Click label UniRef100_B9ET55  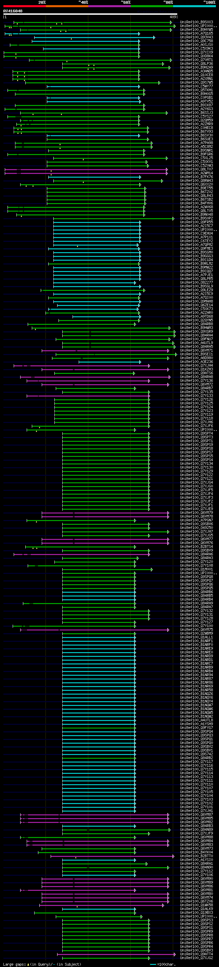[x=196, y=188]
